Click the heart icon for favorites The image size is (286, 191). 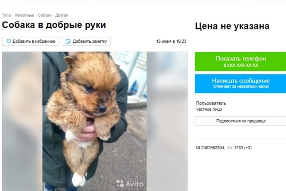pyautogui.click(x=9, y=41)
